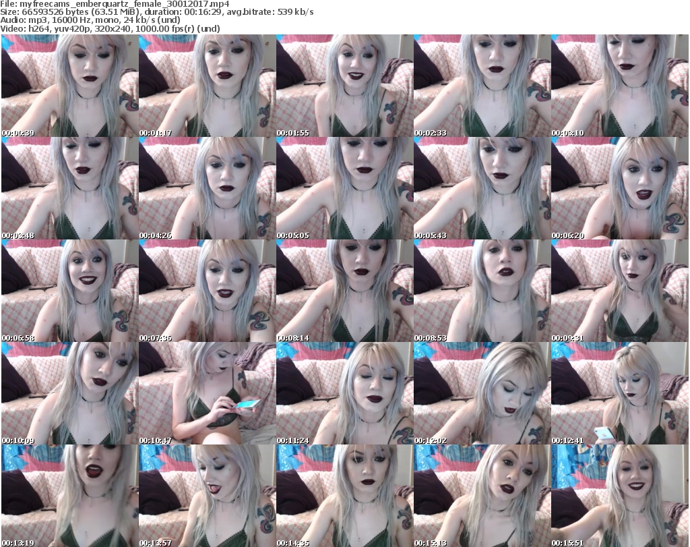The image size is (690, 547).
Task: Choose the thumbnail stamped 00:04:26
Action: (x=208, y=188)
